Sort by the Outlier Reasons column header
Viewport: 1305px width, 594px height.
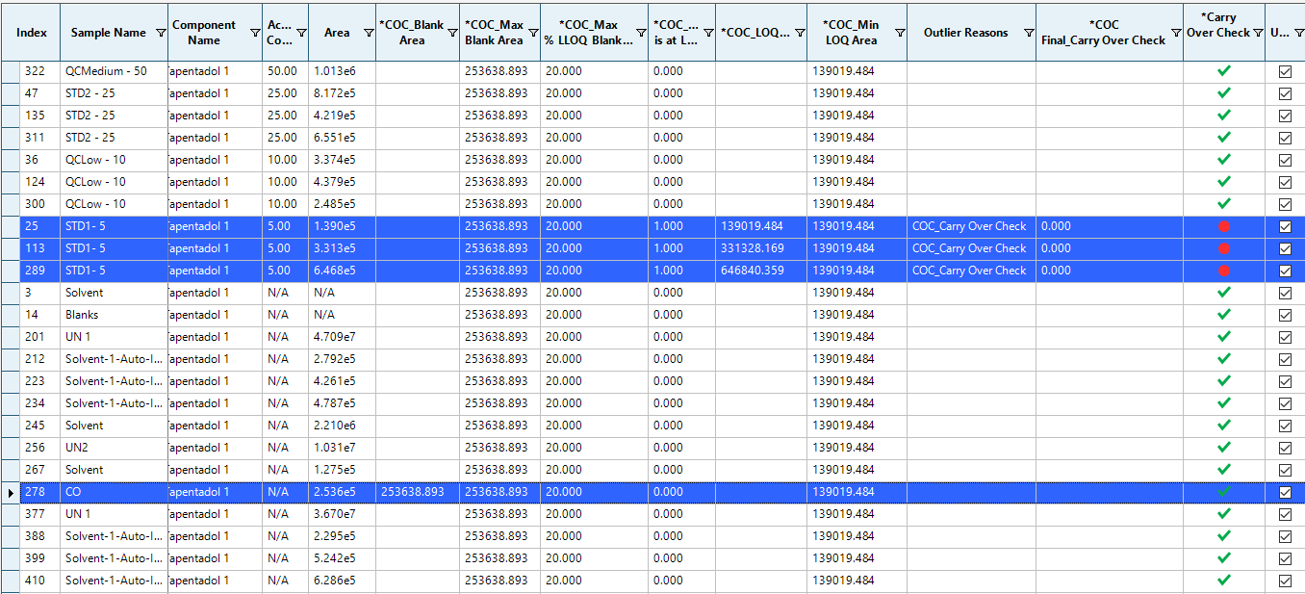pyautogui.click(x=965, y=33)
